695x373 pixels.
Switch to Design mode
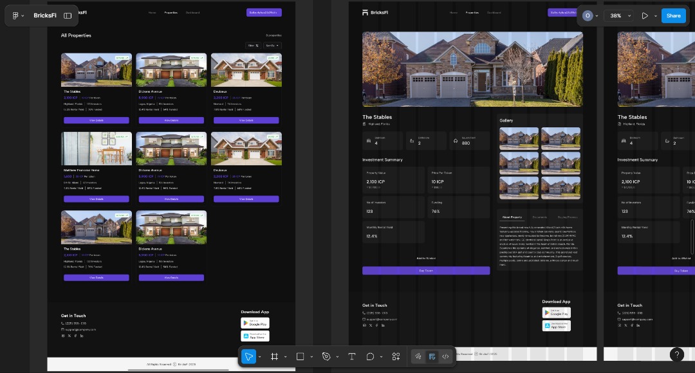pos(432,357)
